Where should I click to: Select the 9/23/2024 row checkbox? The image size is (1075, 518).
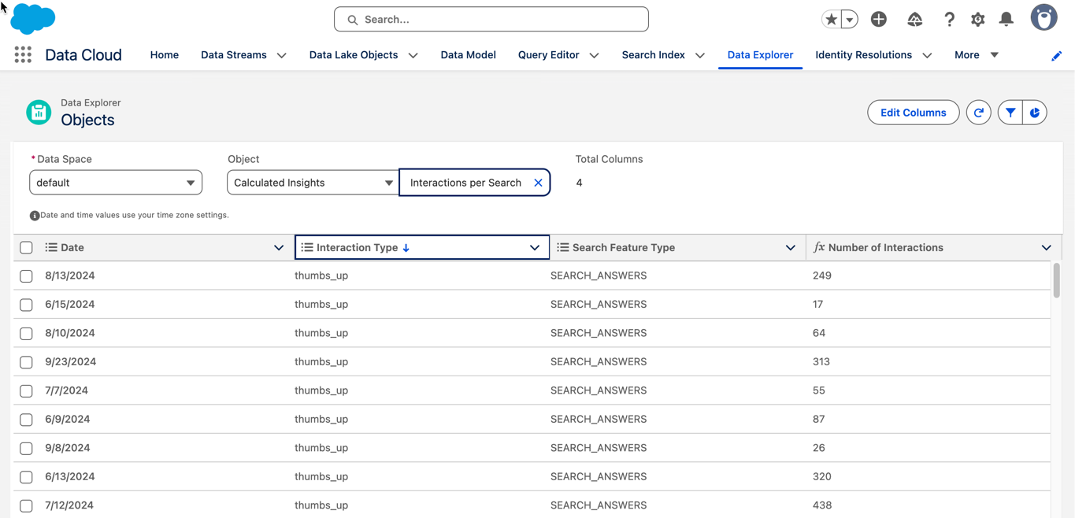coord(26,362)
